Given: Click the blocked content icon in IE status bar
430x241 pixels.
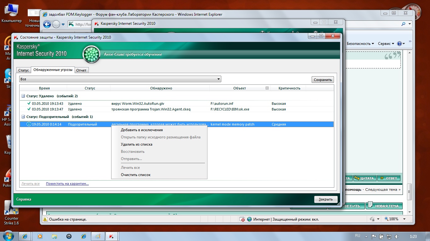Looking at the screenshot, I should (242, 219).
